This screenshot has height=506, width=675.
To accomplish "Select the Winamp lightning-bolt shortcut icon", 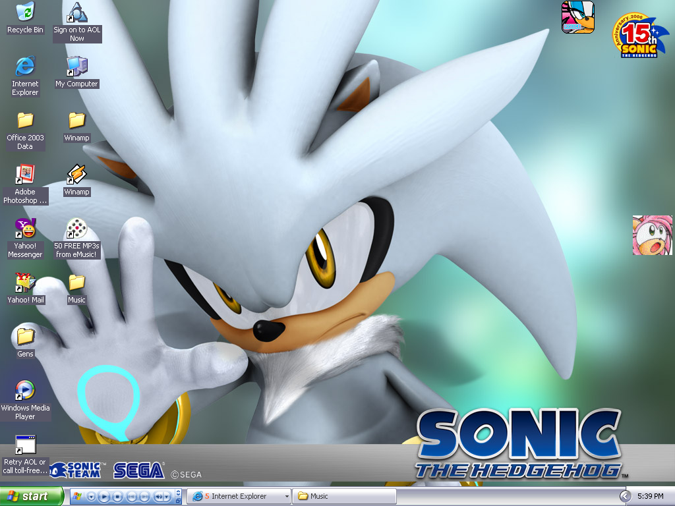I will pyautogui.click(x=77, y=181).
